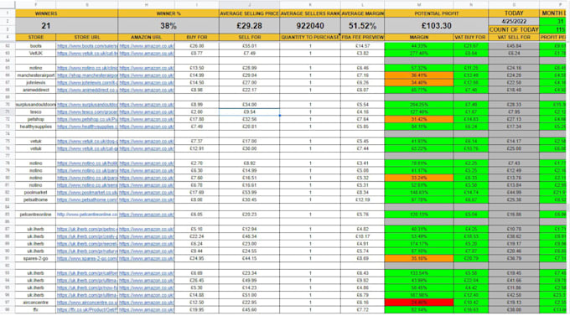Open the ffx store URL link

(x=87, y=310)
